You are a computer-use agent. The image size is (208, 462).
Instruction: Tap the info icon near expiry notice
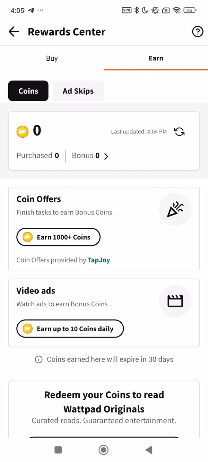pos(39,359)
